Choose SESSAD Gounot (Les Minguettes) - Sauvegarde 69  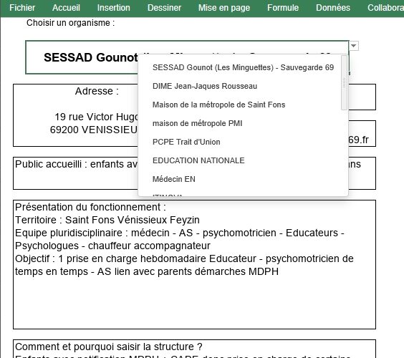(x=244, y=67)
